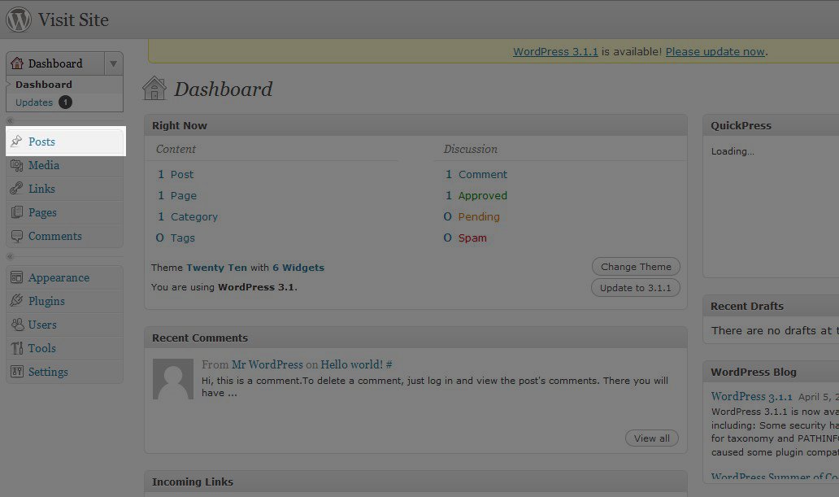Expand the Dashboard menu dropdown arrow
The image size is (839, 497).
(114, 63)
